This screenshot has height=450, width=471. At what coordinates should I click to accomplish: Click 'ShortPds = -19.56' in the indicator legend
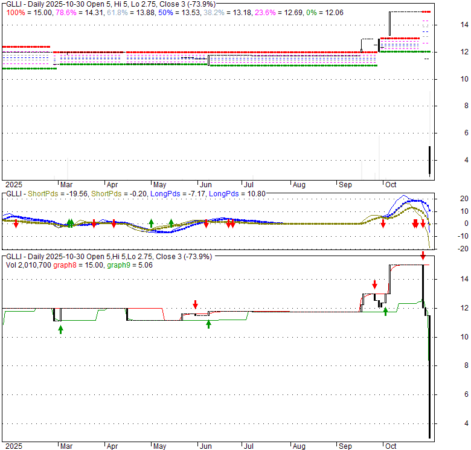(58, 194)
